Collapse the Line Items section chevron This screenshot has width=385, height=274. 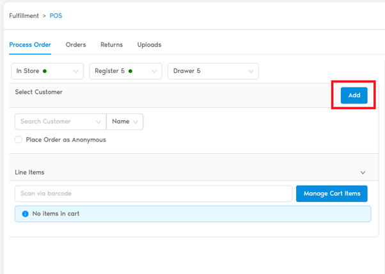(363, 172)
